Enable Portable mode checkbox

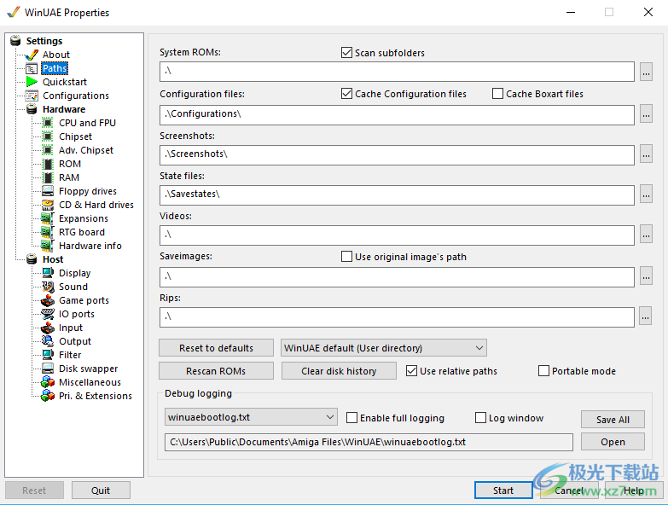(543, 371)
